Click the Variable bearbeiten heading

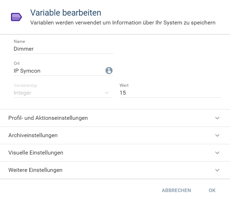(66, 13)
